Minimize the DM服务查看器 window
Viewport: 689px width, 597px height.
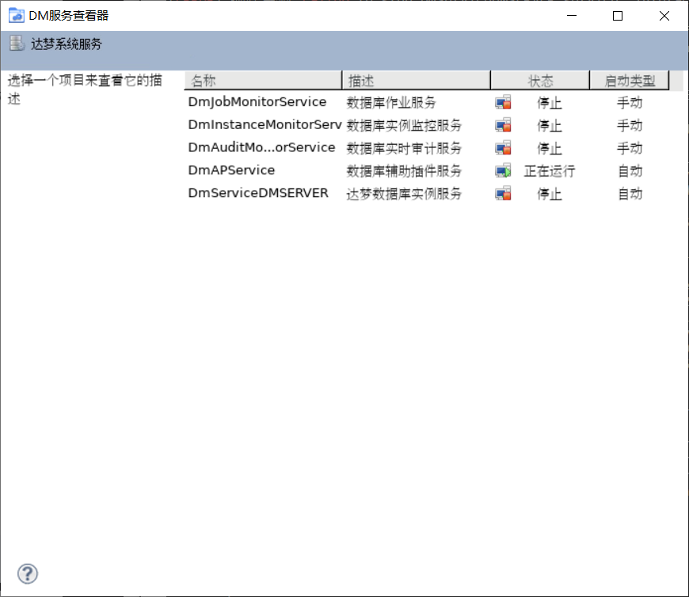(x=571, y=16)
